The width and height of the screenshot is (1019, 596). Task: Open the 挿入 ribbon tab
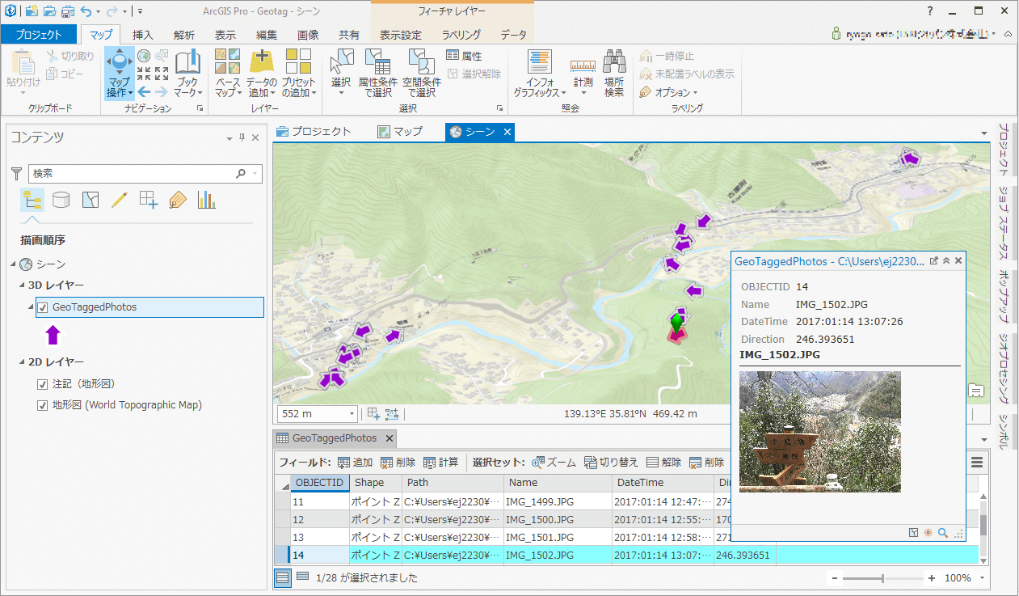[x=142, y=35]
